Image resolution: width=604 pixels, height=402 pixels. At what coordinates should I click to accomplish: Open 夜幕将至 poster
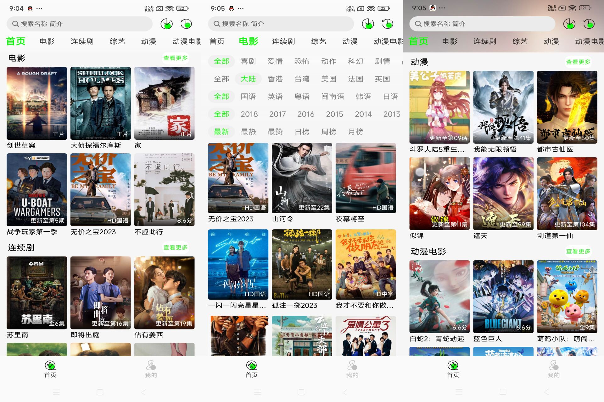[366, 178]
